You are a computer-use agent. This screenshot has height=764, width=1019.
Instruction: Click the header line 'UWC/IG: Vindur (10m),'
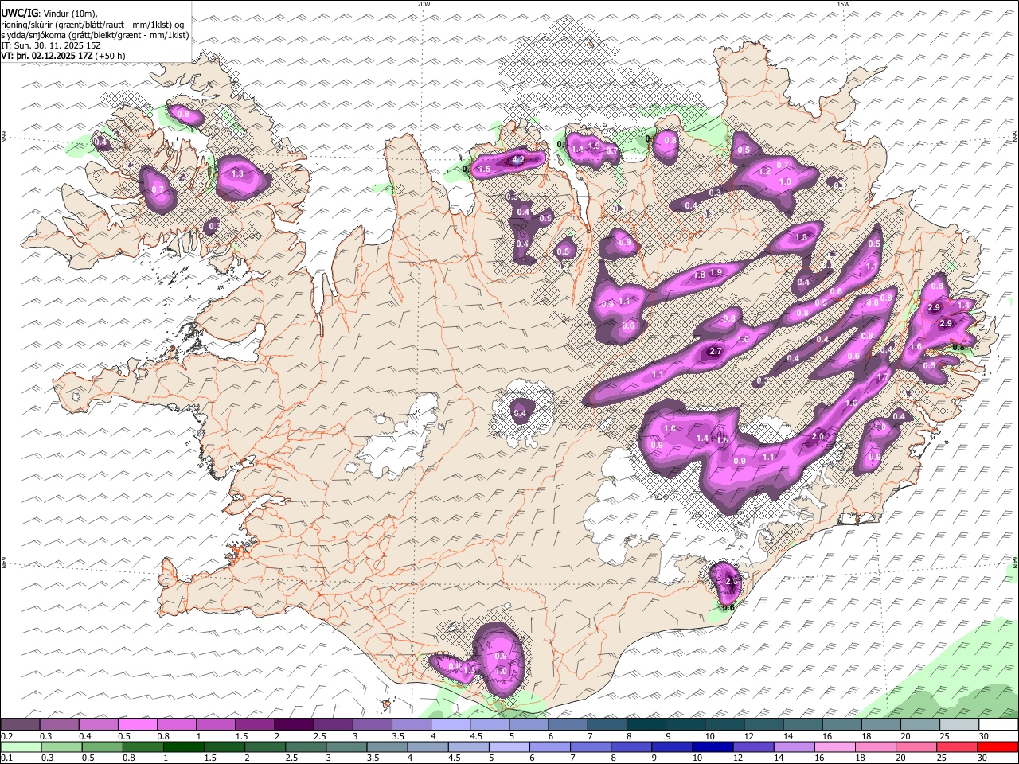49,13
